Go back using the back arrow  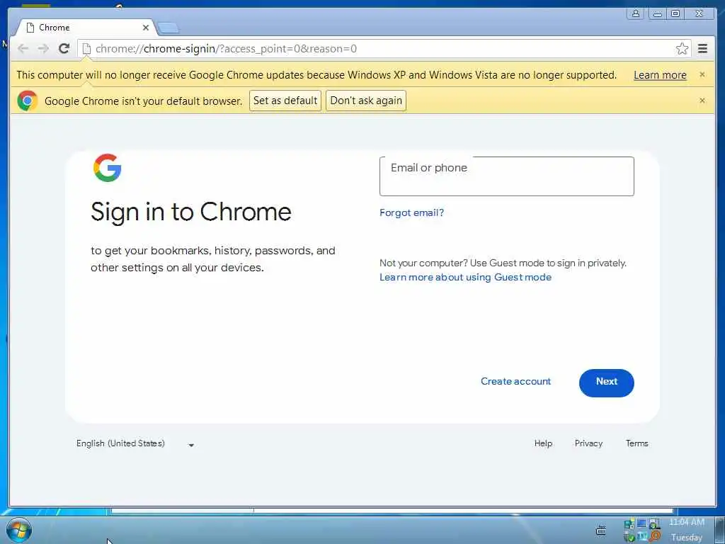coord(23,49)
